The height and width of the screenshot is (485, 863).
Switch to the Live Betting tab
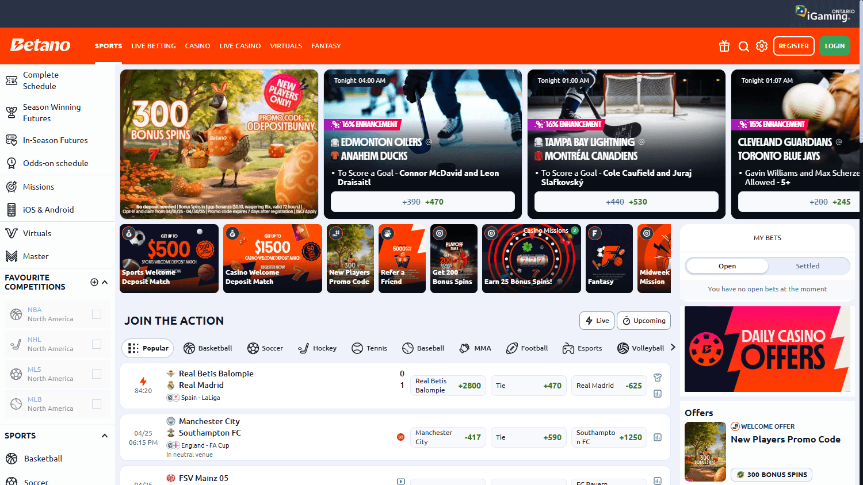pos(153,46)
